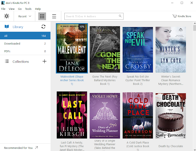The height and width of the screenshot is (151, 196).
Task: Click the Search Titles & Authors field
Action: click(94, 16)
